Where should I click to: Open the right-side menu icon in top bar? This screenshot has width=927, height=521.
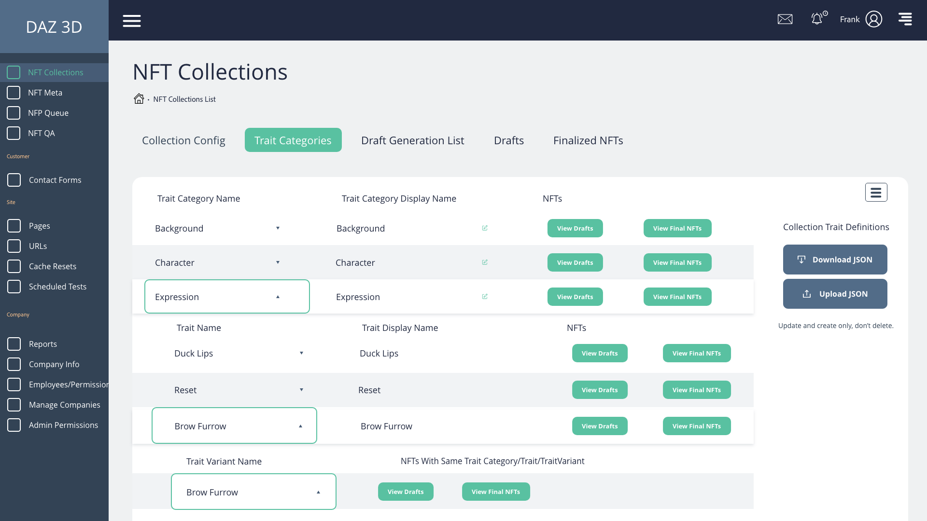pos(905,19)
